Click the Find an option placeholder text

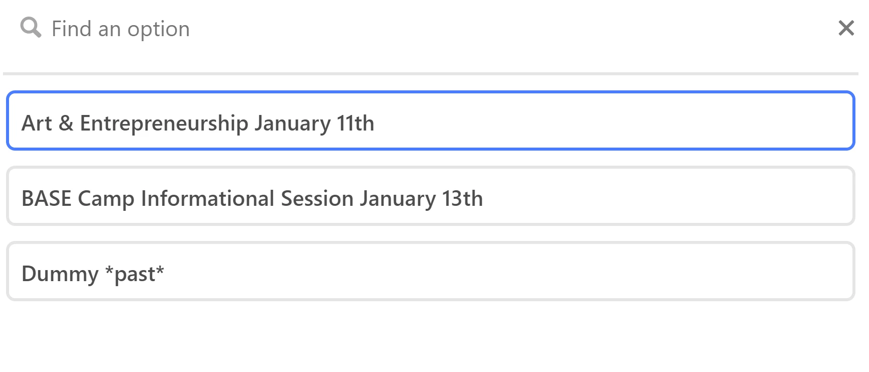[120, 29]
